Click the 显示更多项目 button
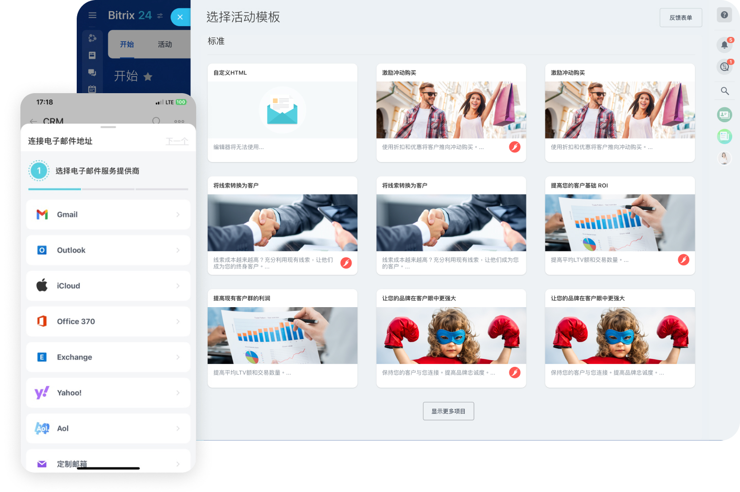 (x=448, y=411)
